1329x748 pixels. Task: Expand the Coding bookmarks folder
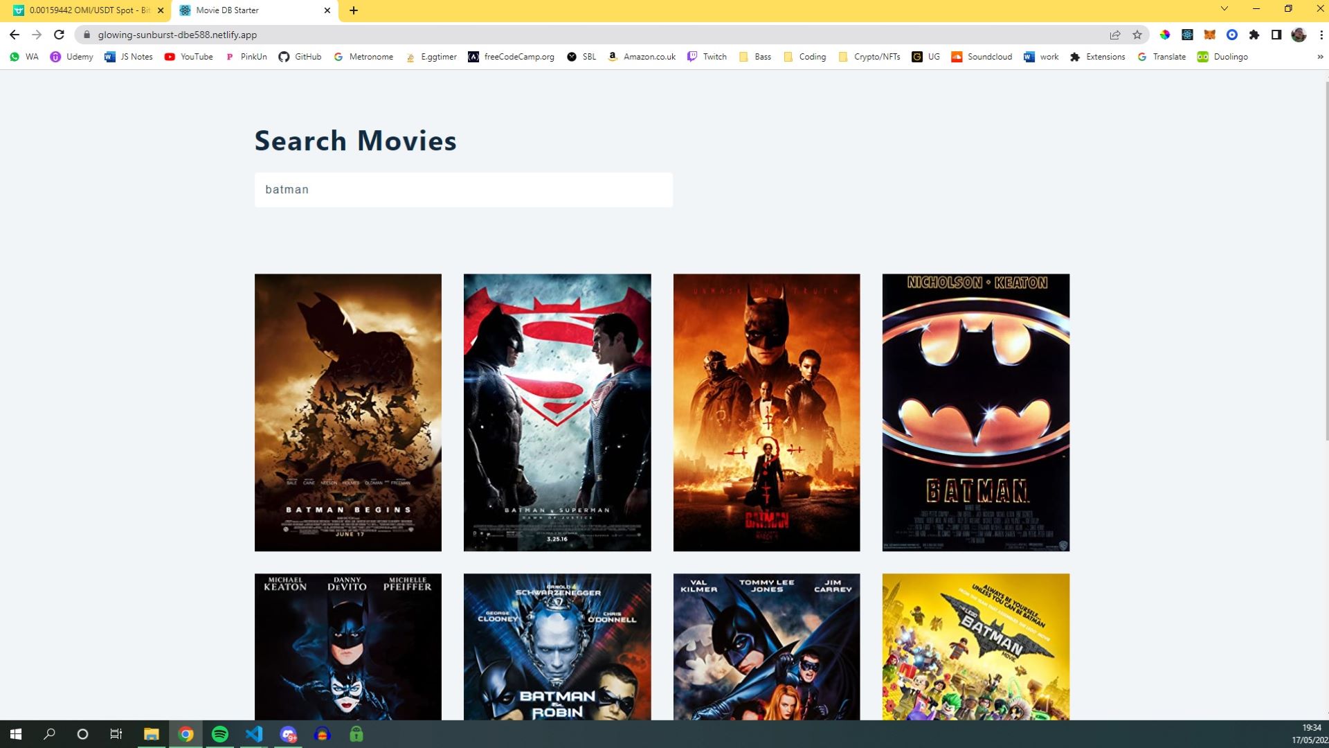pos(804,57)
